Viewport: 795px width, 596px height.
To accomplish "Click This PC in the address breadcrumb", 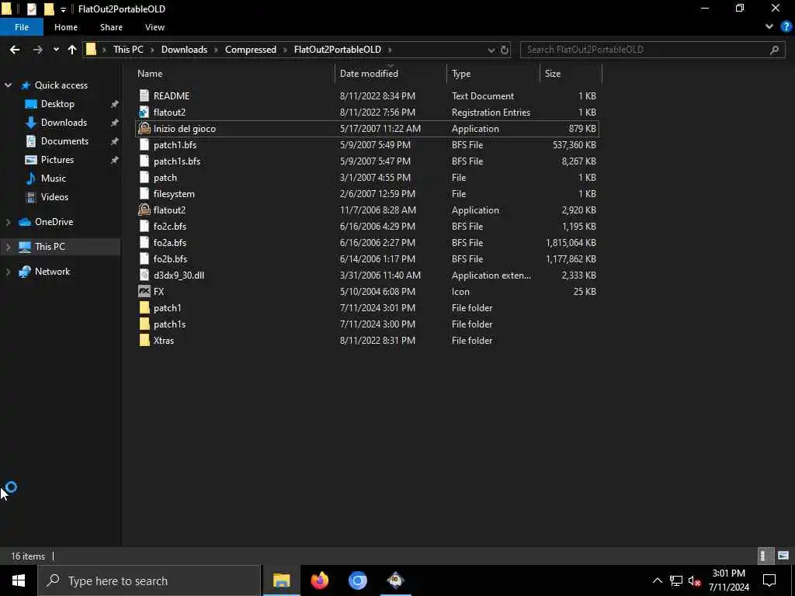I will tap(128, 50).
